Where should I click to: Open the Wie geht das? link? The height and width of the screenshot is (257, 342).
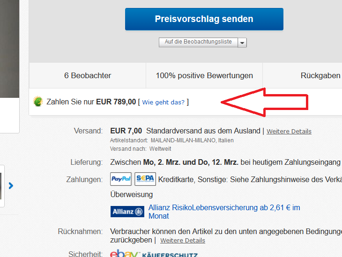(164, 102)
